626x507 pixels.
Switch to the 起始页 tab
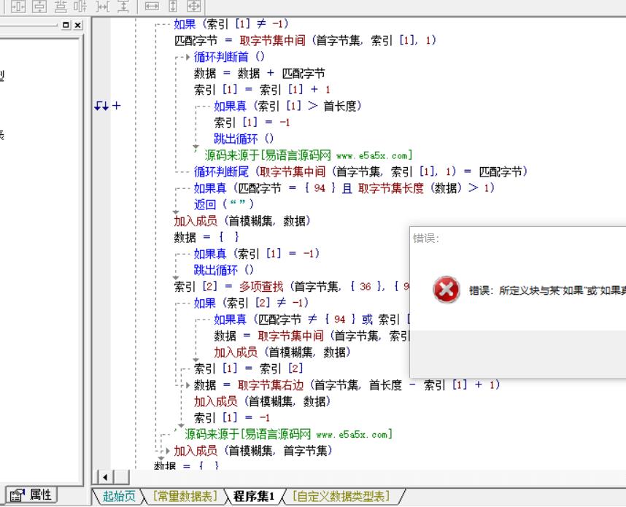(119, 497)
